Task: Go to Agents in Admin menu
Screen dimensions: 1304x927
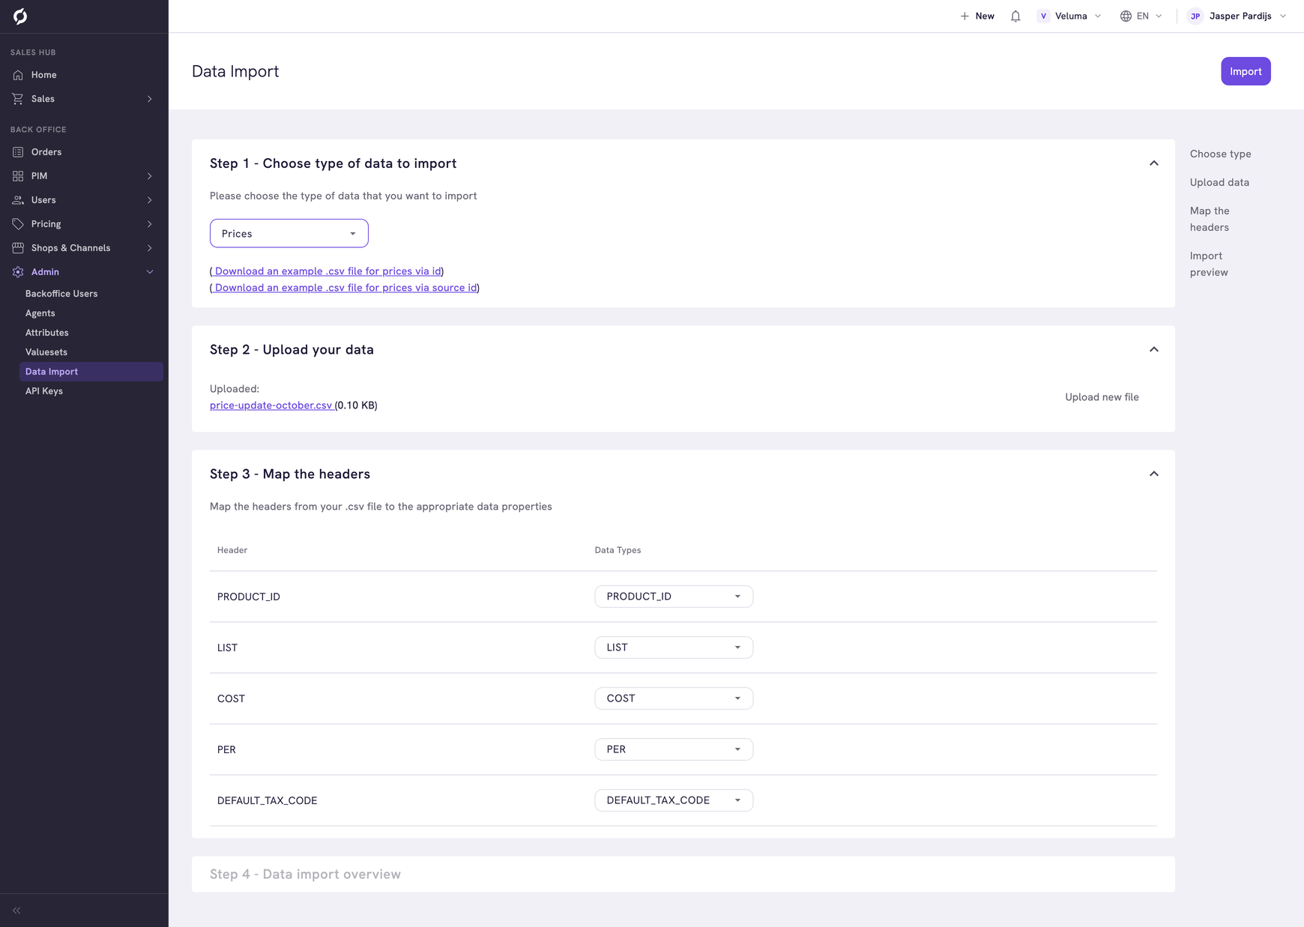Action: 40,313
